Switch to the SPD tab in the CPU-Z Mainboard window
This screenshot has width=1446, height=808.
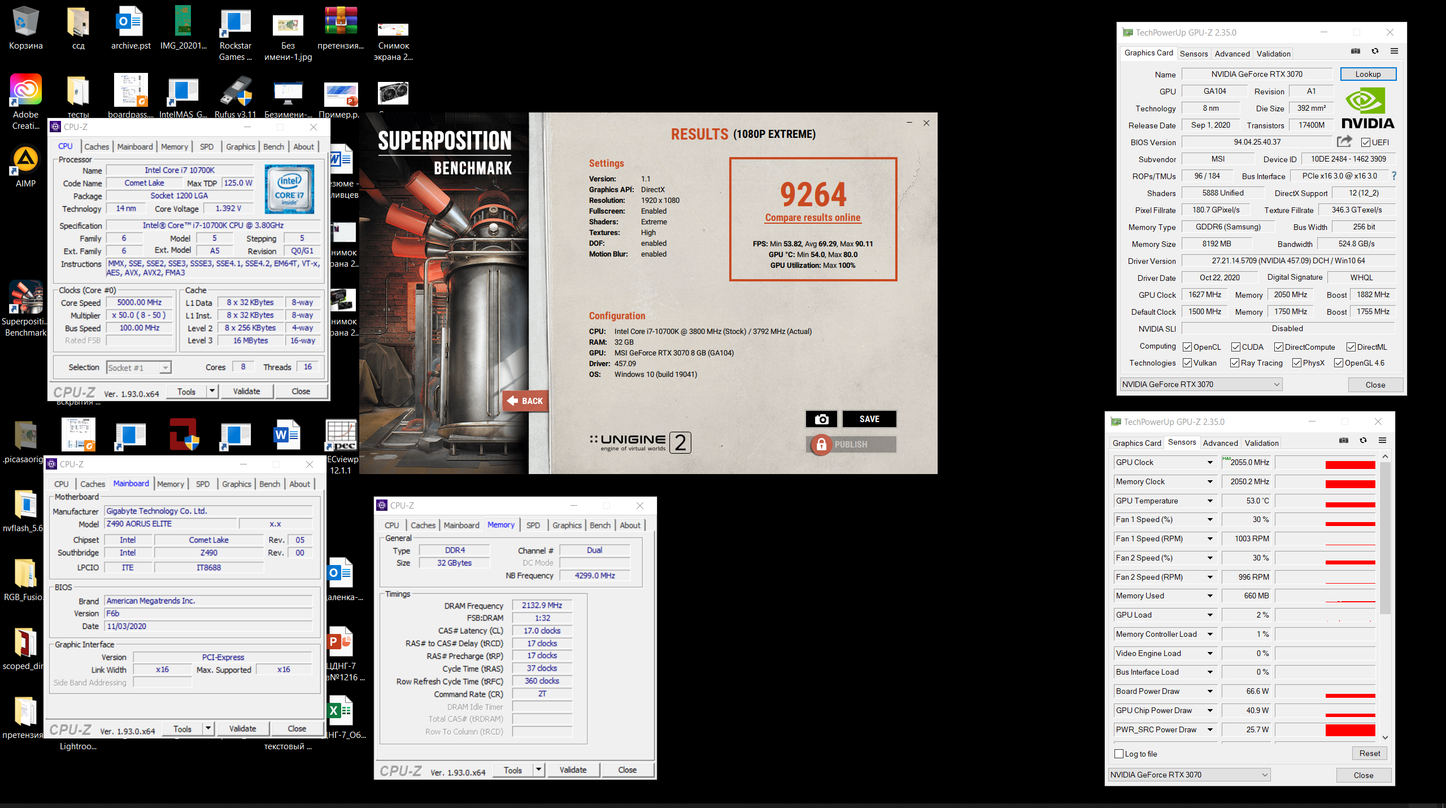[203, 484]
